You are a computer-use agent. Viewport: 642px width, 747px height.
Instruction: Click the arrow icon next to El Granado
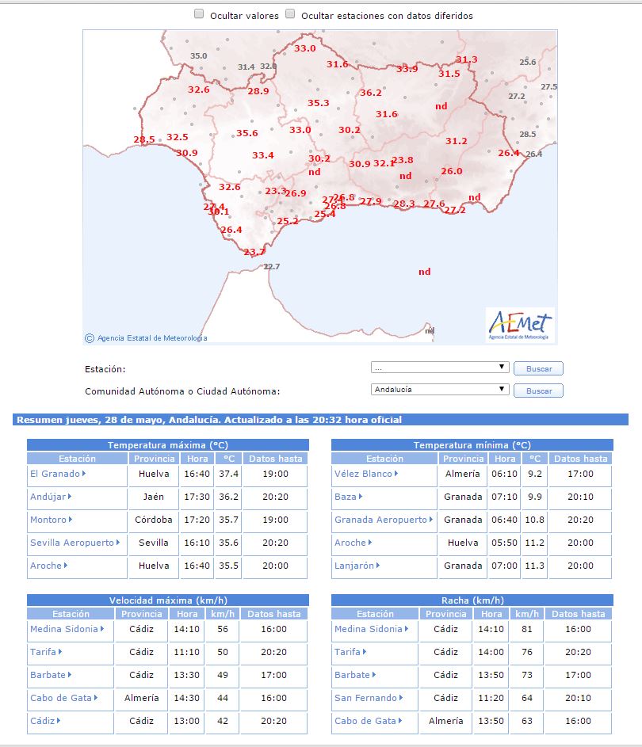pos(84,474)
